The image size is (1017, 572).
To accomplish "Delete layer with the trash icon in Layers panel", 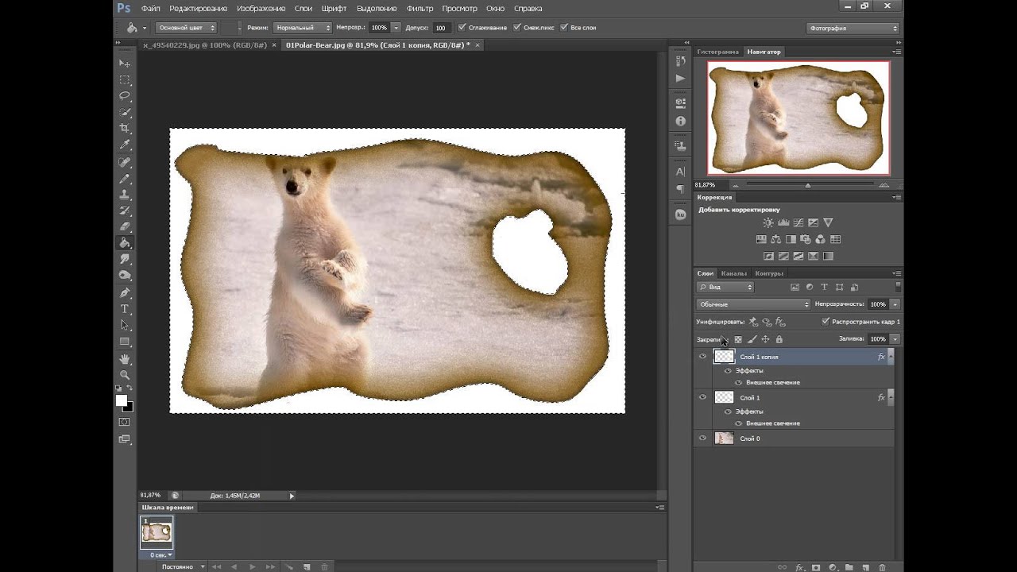I will pos(881,567).
